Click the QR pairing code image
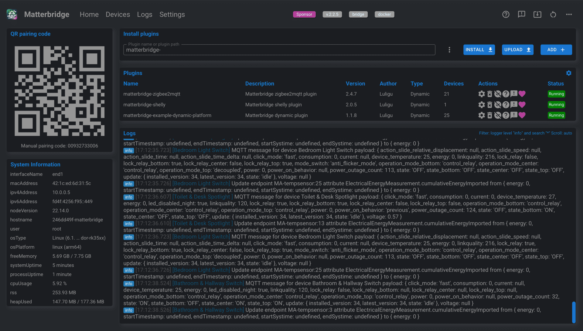Image resolution: width=583 pixels, height=331 pixels. [x=60, y=91]
